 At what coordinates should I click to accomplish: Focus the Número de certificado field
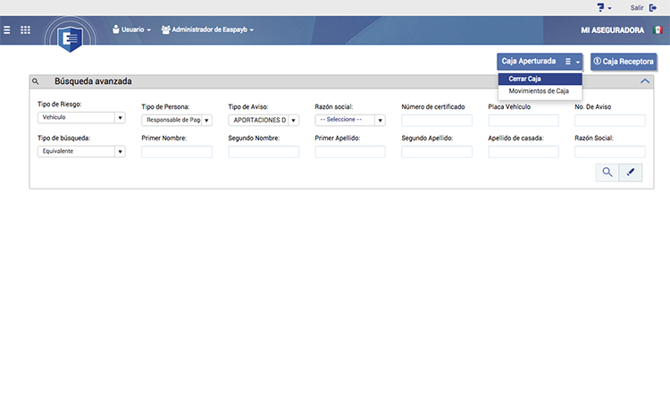tap(437, 121)
